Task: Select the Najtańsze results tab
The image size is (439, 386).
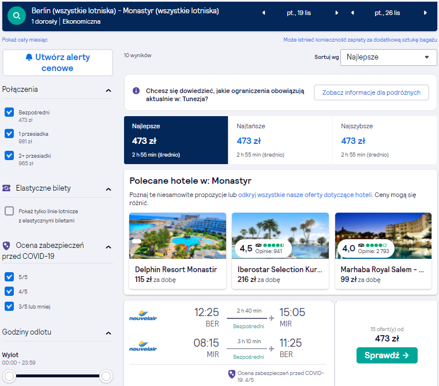Action: coord(280,140)
